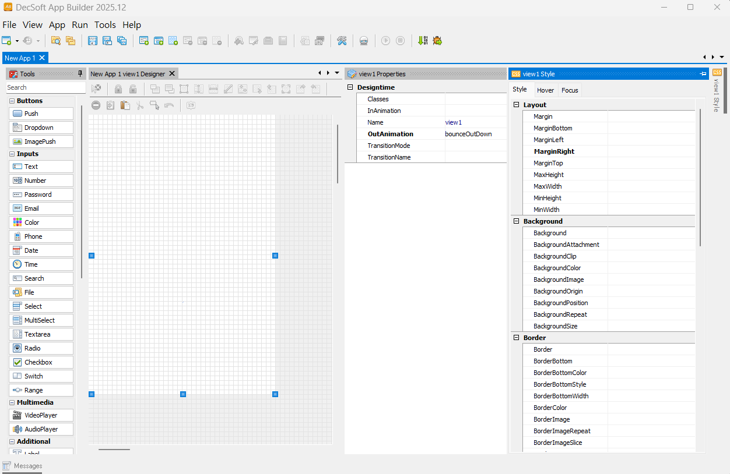730x474 pixels.
Task: Click the tab order 1|9 icon
Action: click(x=191, y=105)
